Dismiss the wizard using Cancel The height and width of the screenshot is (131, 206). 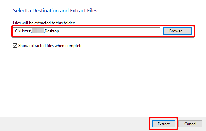point(190,124)
